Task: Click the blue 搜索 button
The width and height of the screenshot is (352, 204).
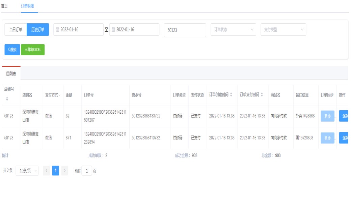Action: point(12,50)
